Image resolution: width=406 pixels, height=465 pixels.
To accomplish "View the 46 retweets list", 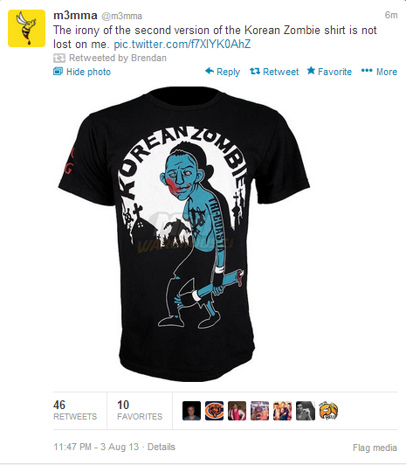I will (x=75, y=410).
